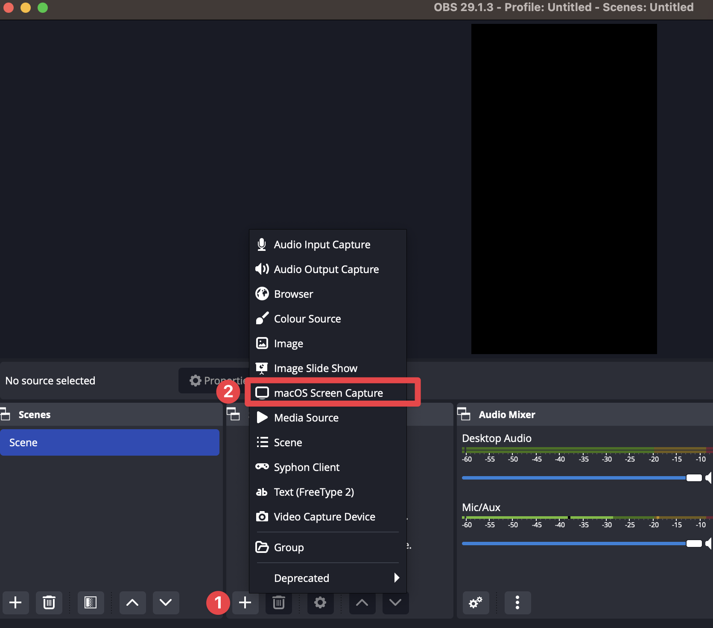Open Audio Mixer three-dot menu
Screen dimensions: 713x628
pos(517,602)
